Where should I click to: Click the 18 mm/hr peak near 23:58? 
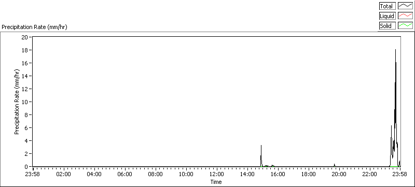[x=395, y=49]
